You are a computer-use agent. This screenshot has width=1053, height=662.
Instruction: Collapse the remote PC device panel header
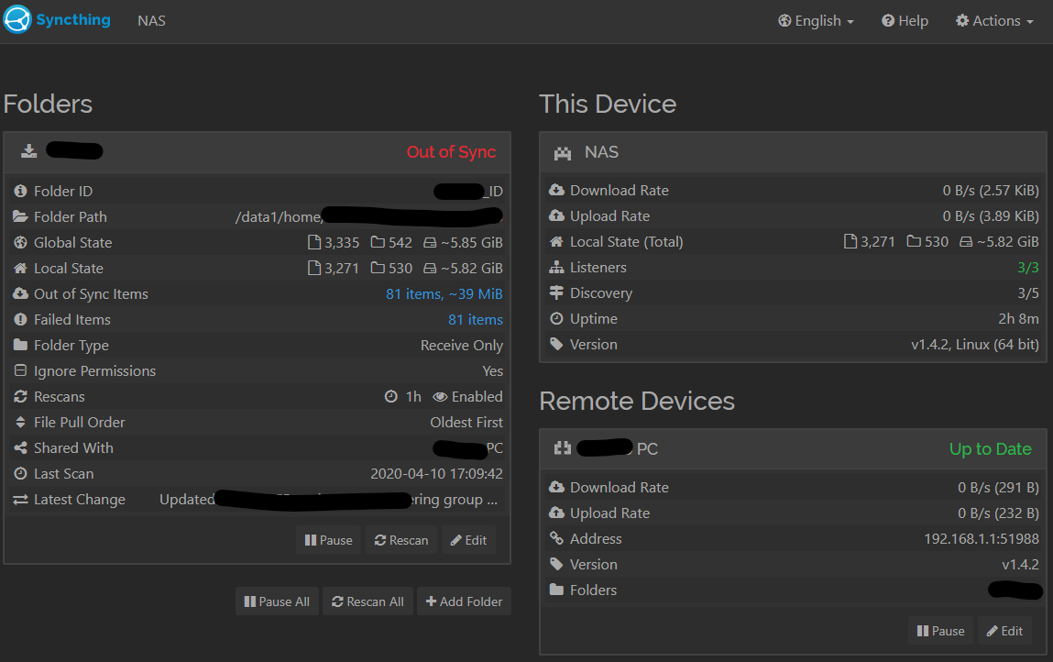[793, 449]
